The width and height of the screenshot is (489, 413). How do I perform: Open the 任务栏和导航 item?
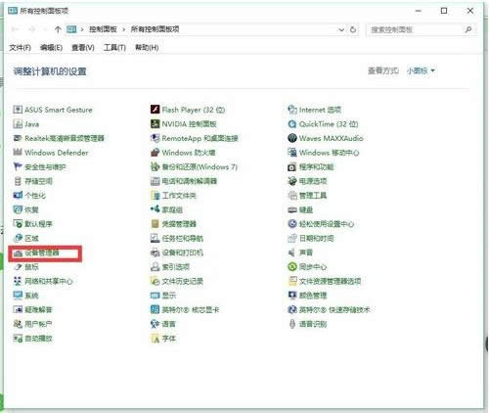(x=177, y=238)
